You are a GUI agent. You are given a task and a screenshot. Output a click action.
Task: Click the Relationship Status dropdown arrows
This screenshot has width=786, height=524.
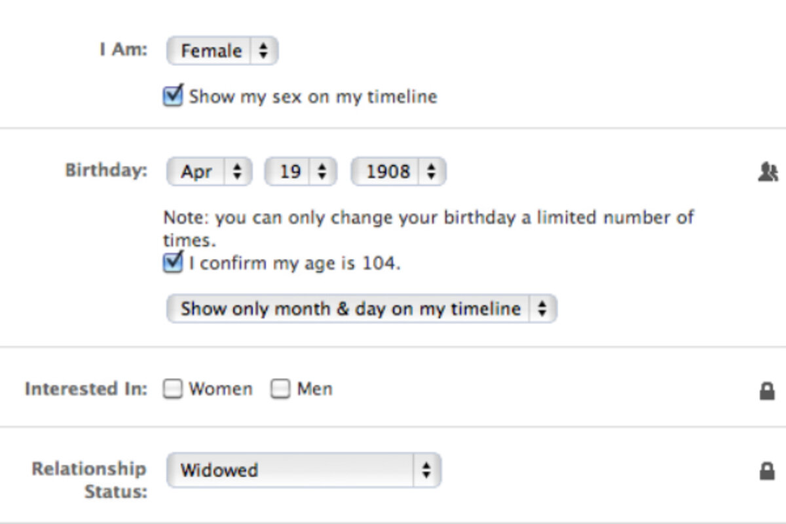[x=426, y=470]
